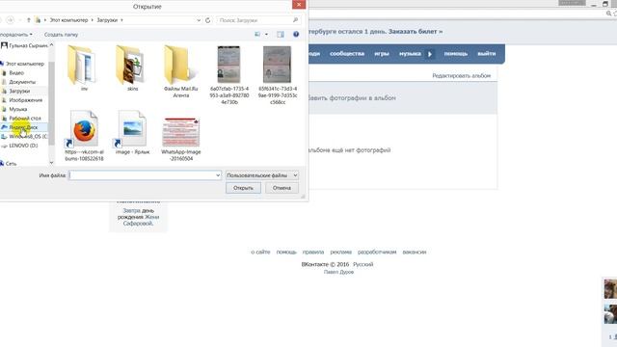This screenshot has height=347, width=617.
Task: Open помощь in VK header
Action: (456, 54)
